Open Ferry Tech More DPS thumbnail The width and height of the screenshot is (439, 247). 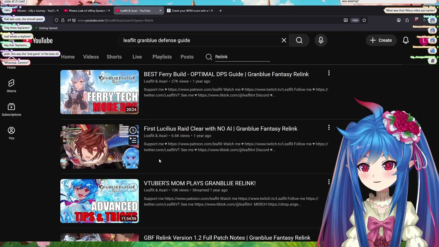pos(99,92)
